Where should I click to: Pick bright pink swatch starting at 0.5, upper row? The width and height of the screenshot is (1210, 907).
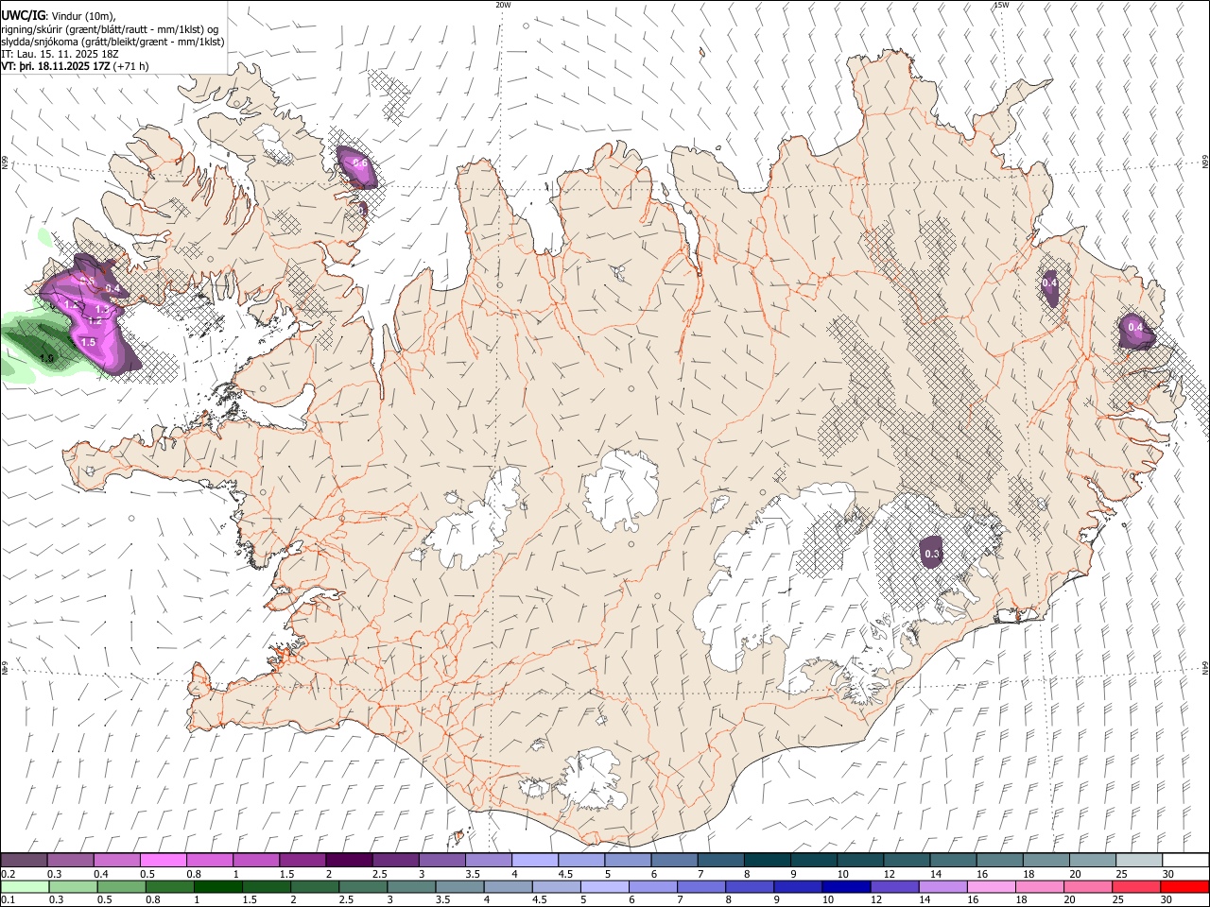click(x=163, y=861)
